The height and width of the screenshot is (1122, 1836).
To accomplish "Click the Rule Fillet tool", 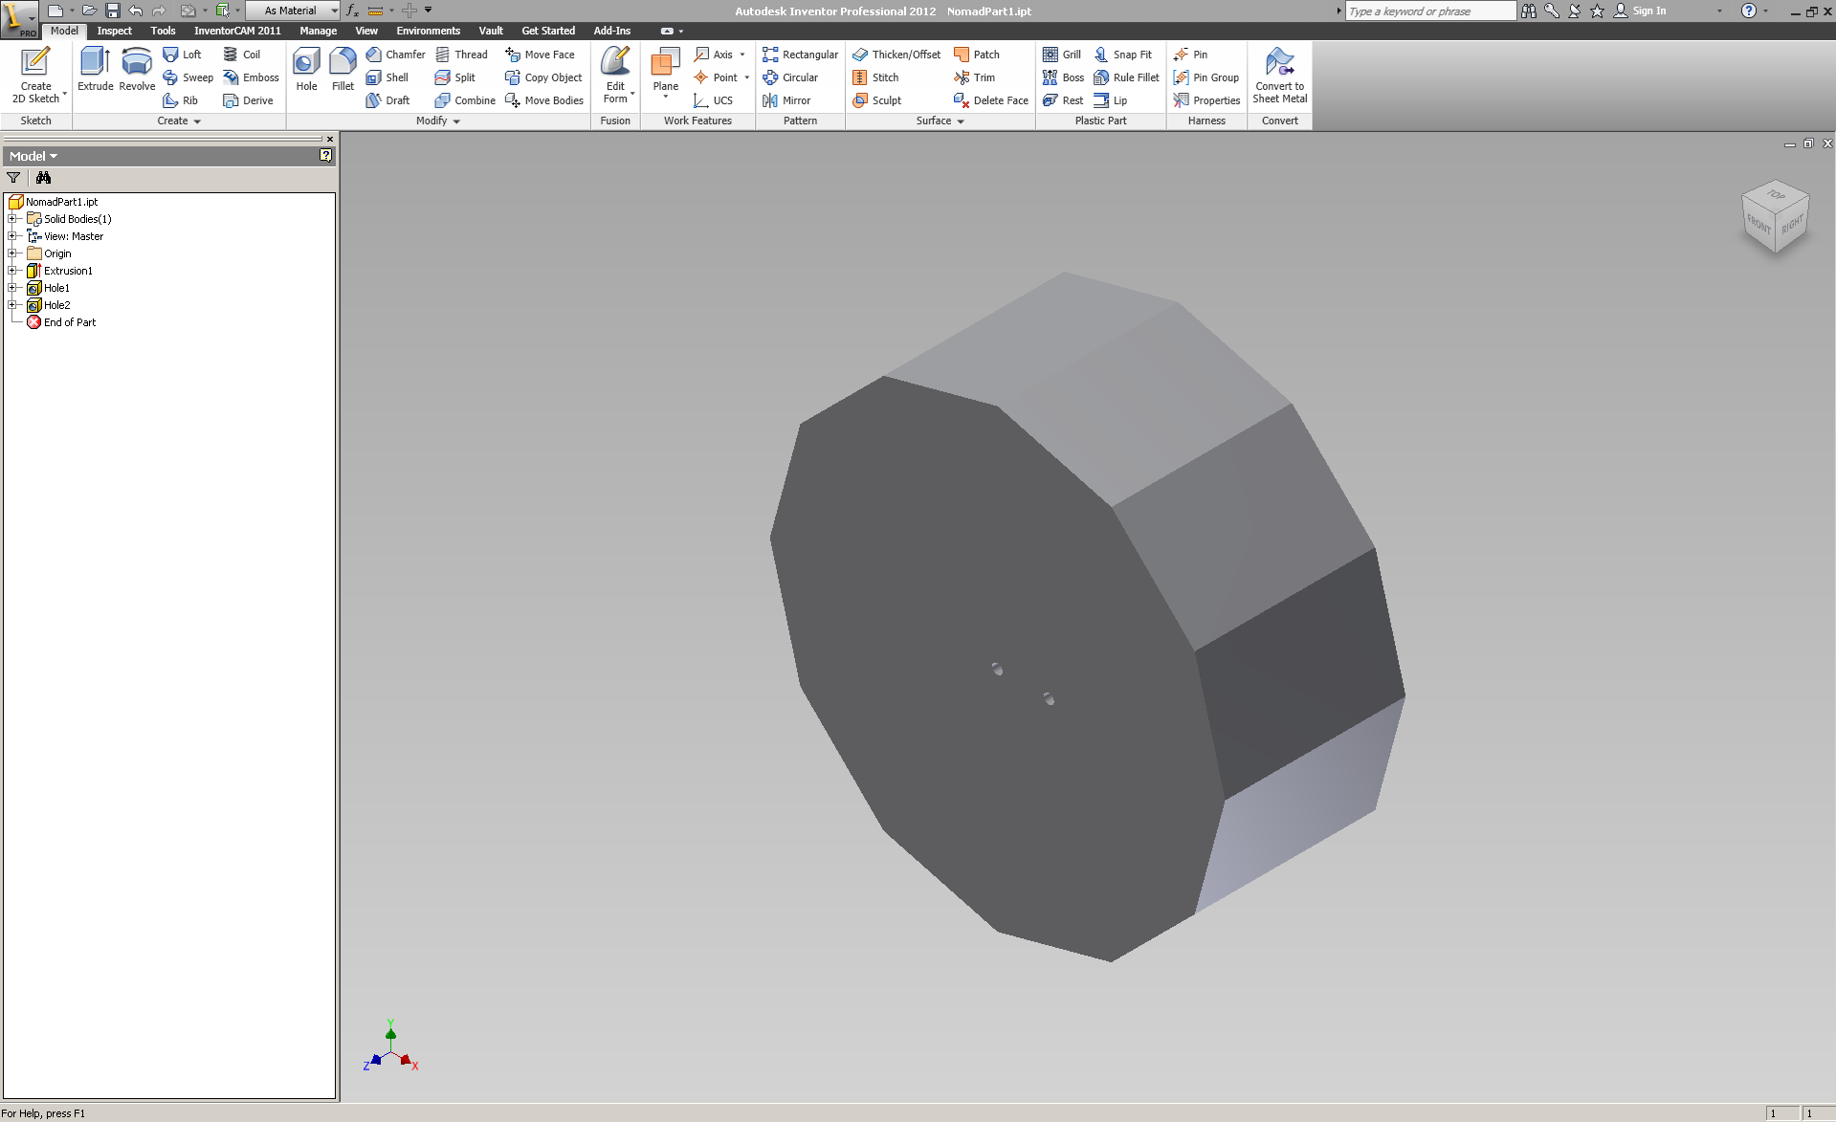I will point(1126,77).
